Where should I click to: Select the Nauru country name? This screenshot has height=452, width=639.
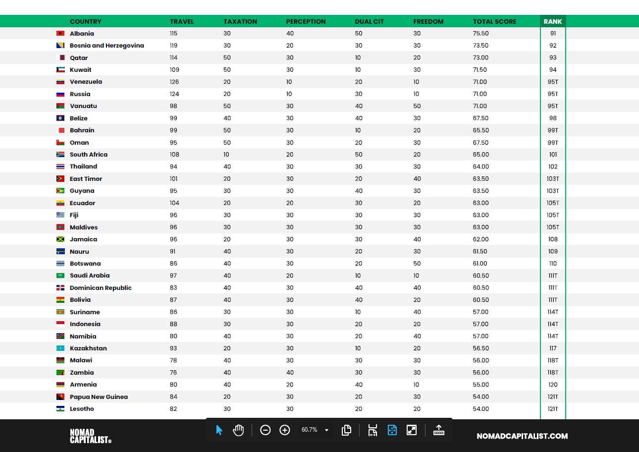pyautogui.click(x=79, y=252)
